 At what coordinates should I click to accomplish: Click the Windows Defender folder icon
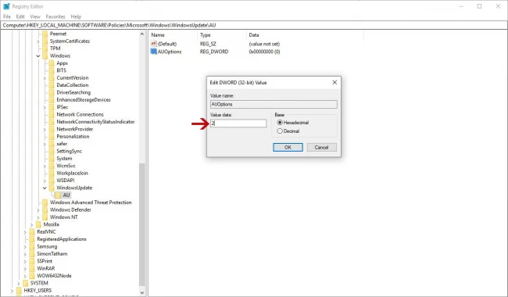coord(45,210)
